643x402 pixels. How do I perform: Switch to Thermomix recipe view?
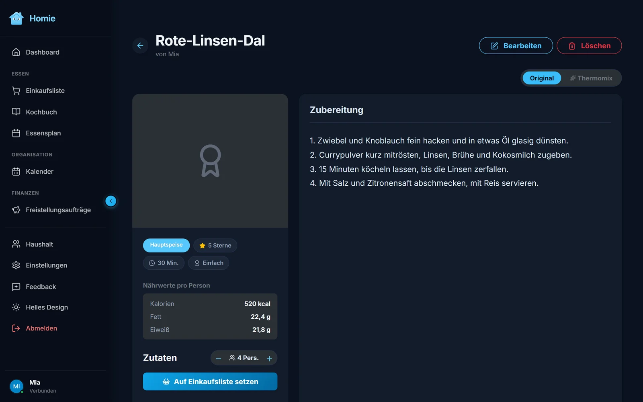click(591, 78)
